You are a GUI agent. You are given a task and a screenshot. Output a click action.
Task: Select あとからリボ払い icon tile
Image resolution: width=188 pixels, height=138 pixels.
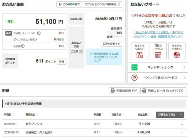[x=139, y=51]
